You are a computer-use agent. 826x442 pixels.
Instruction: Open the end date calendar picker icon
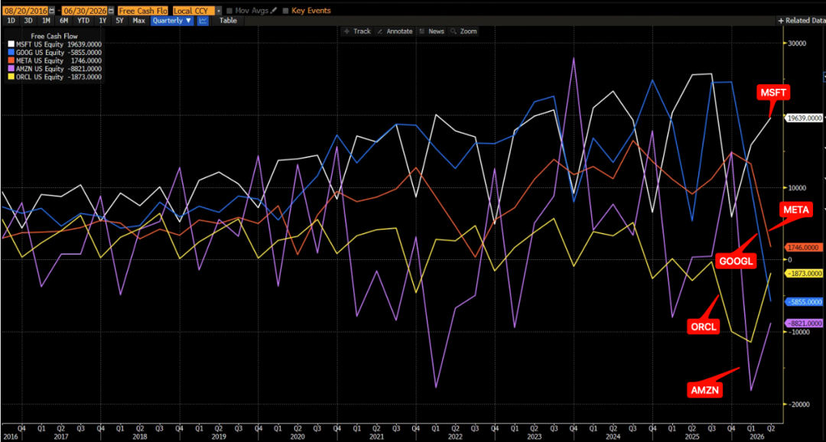111,11
